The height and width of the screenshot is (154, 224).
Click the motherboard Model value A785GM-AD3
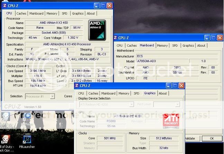click(x=162, y=61)
